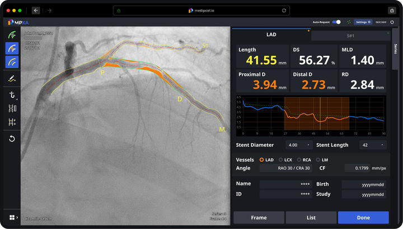This screenshot has height=229, width=403.
Task: Click the Birth date field
Action: click(x=364, y=184)
